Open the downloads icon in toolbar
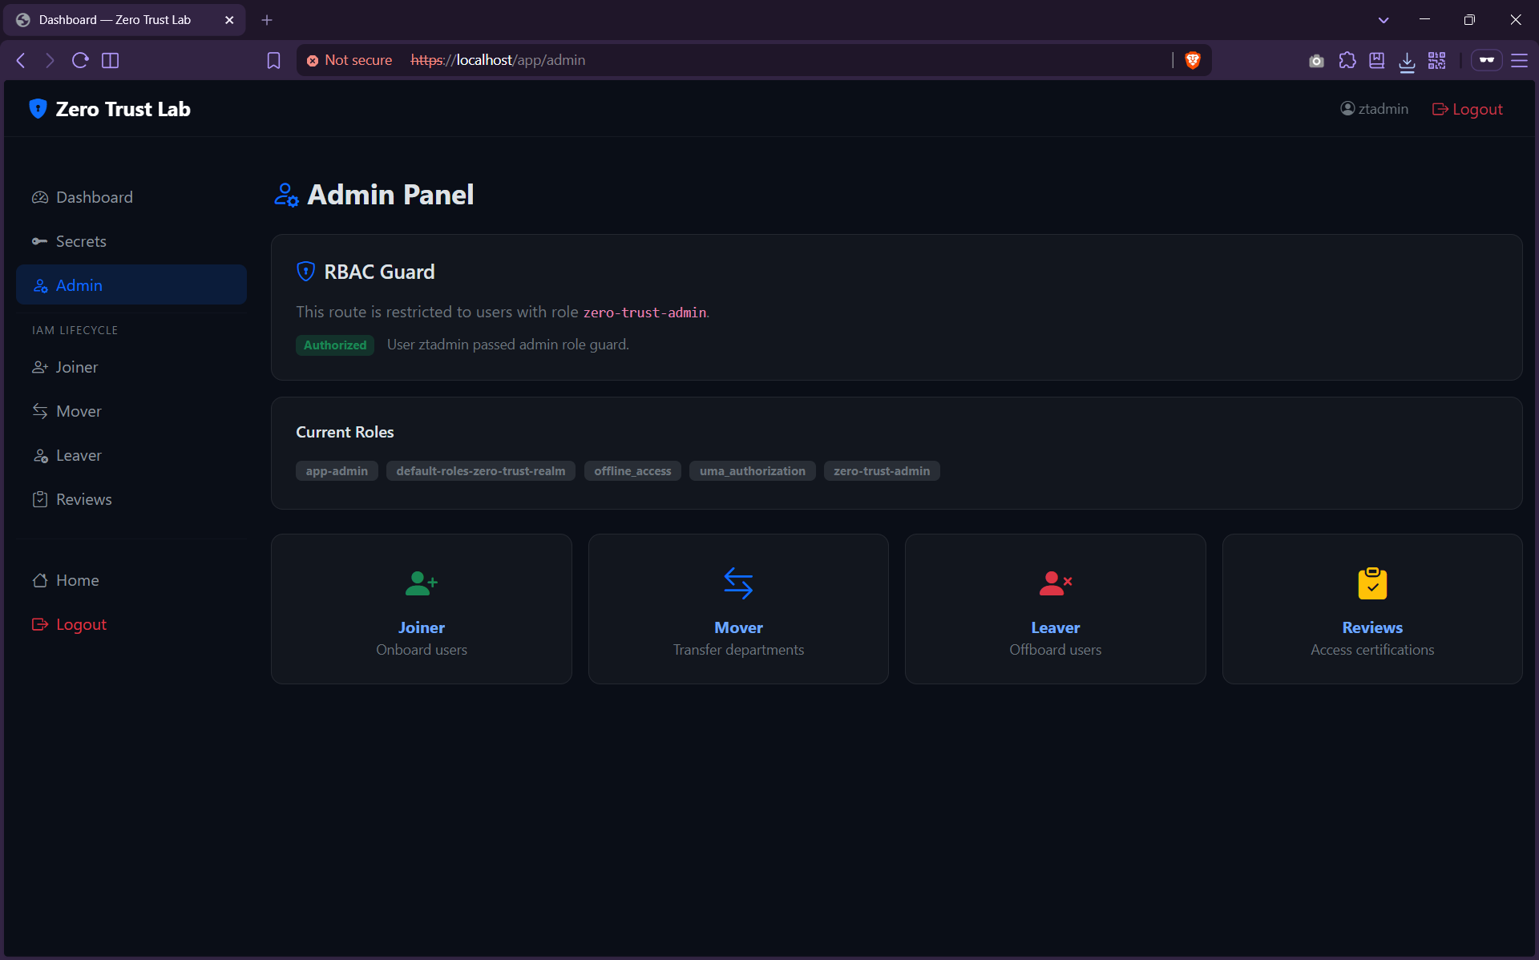Image resolution: width=1539 pixels, height=960 pixels. coord(1407,61)
